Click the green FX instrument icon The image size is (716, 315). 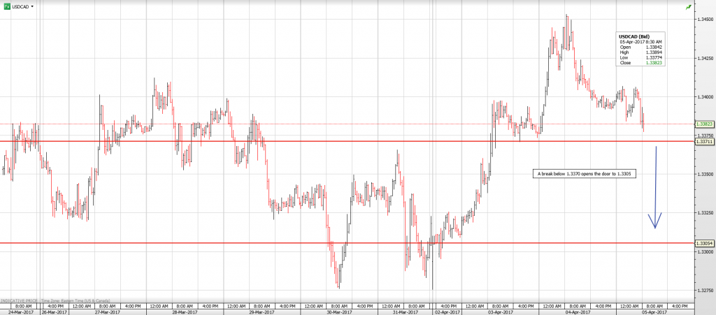pyautogui.click(x=6, y=6)
